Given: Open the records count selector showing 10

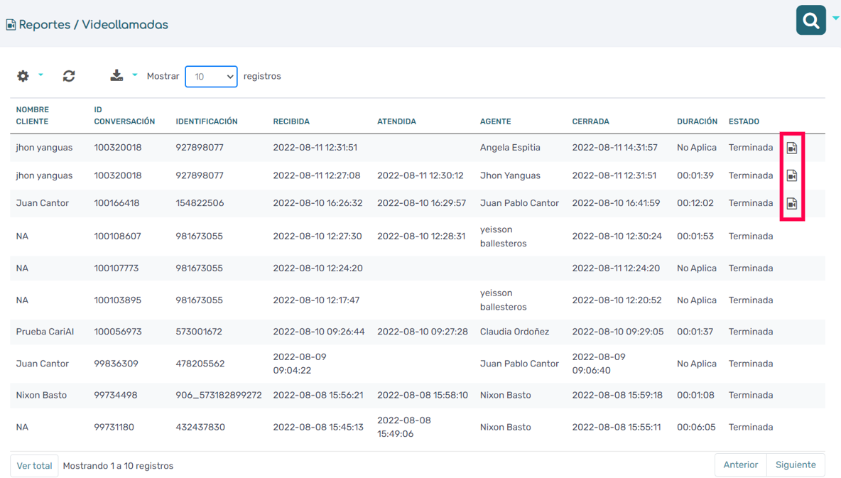Looking at the screenshot, I should pyautogui.click(x=212, y=77).
